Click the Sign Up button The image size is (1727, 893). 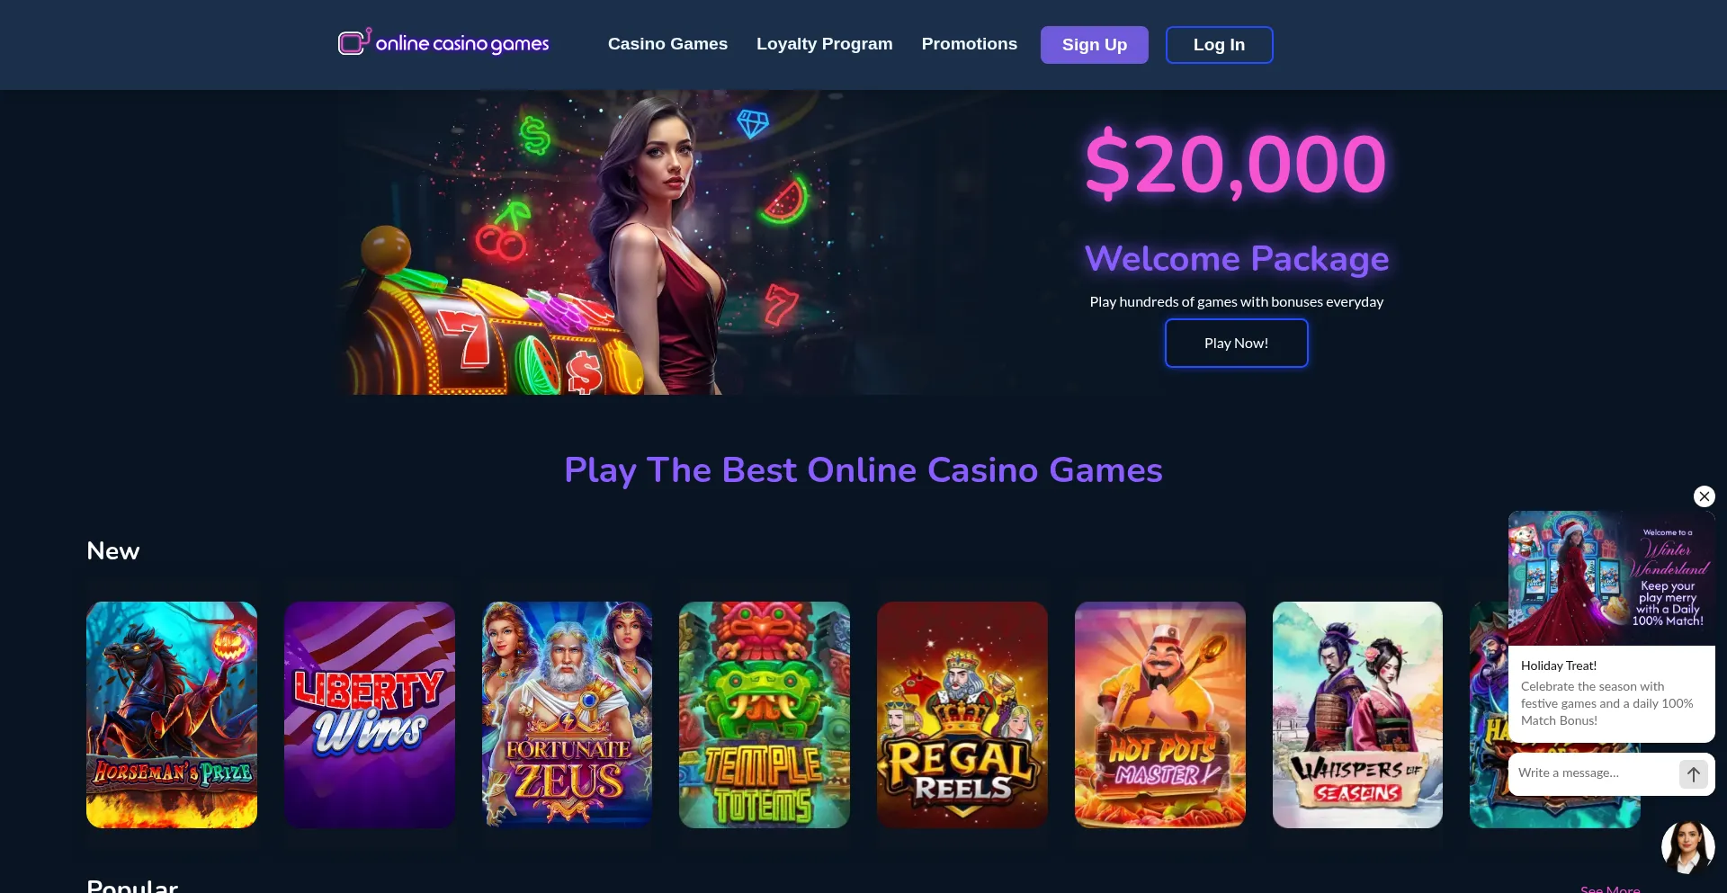(x=1094, y=45)
